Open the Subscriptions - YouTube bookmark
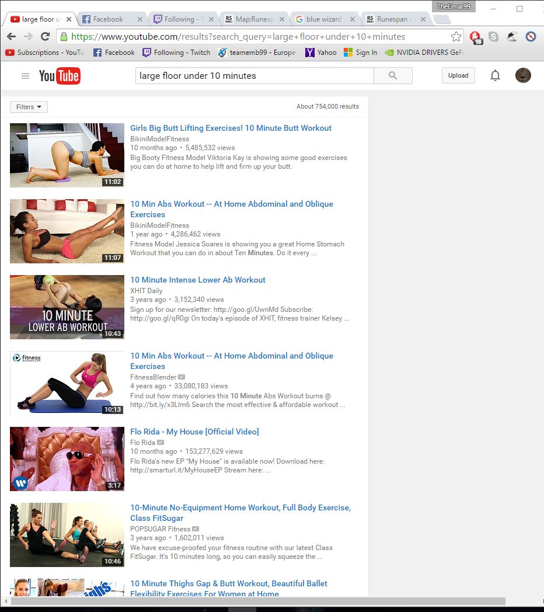 click(46, 53)
